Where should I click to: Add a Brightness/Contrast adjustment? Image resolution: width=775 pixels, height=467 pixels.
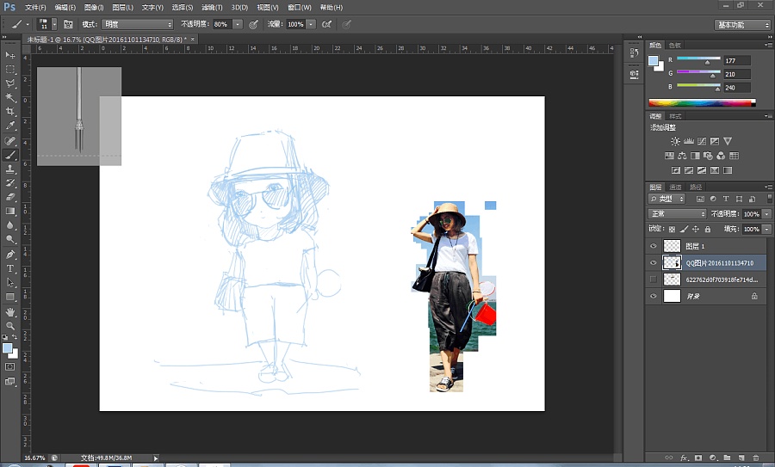675,141
